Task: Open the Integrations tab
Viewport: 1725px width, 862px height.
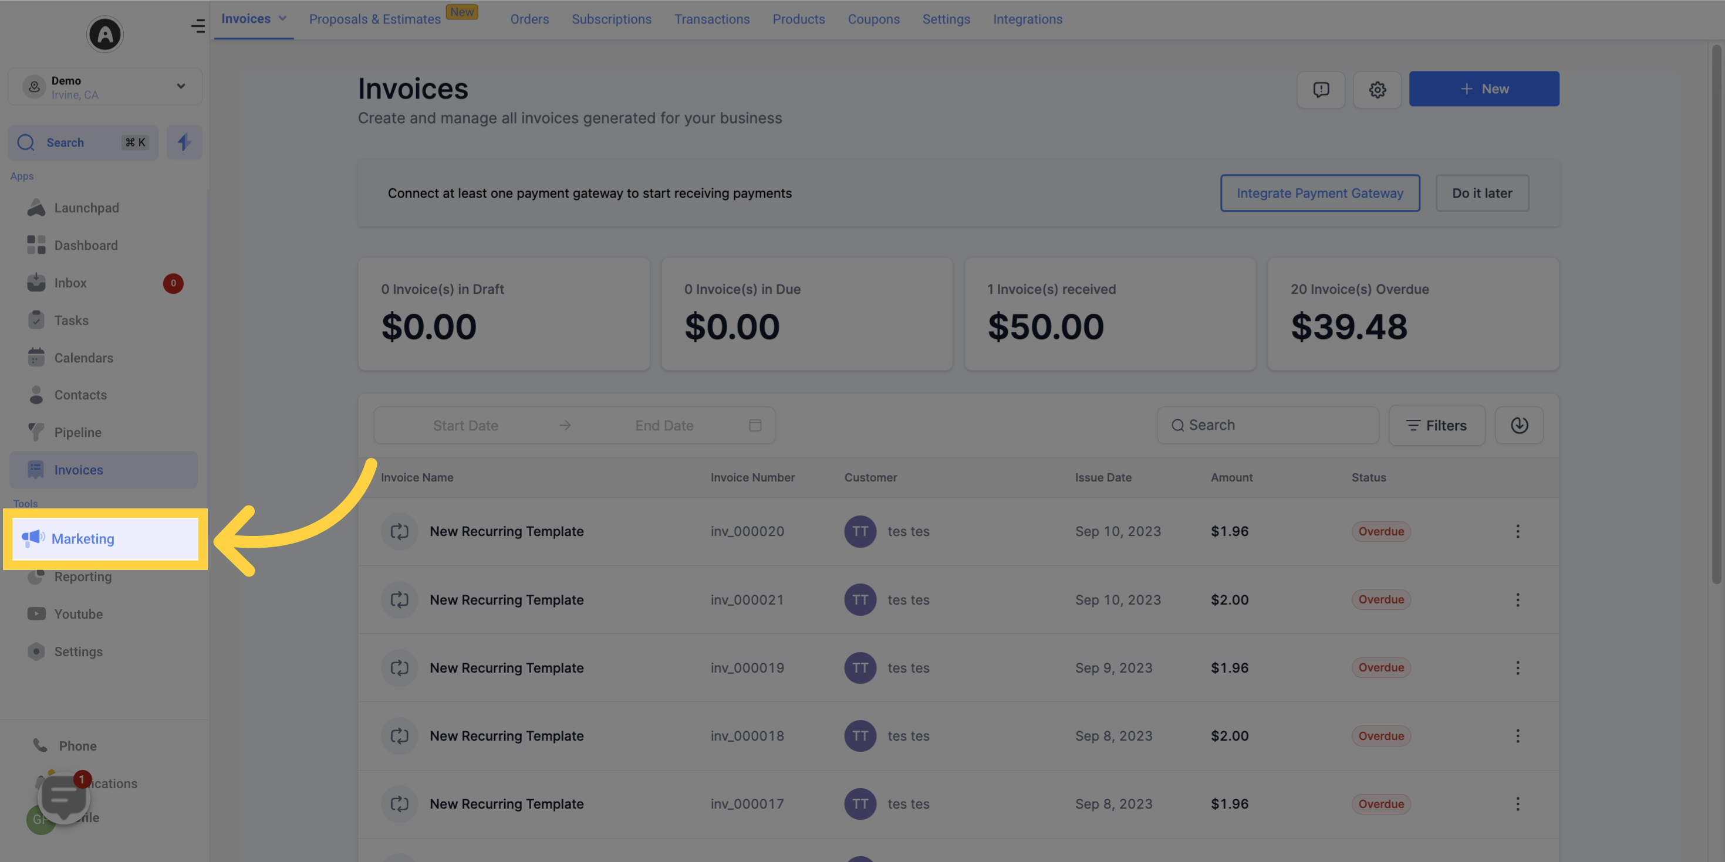Action: (x=1027, y=19)
